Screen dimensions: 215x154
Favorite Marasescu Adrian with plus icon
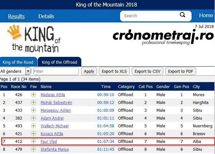pos(34,110)
